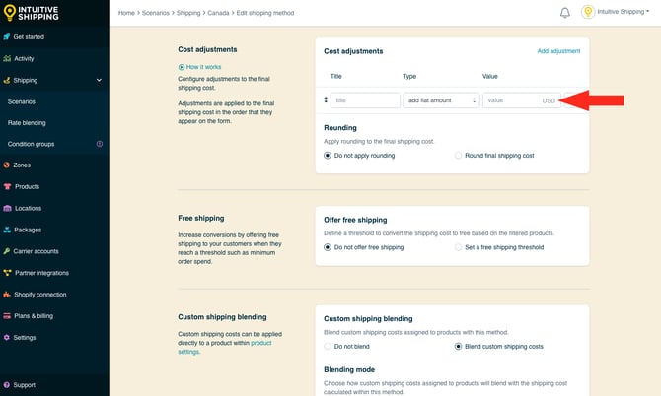Click the Shipping sidebar icon
This screenshot has height=396, width=661.
click(x=6, y=80)
